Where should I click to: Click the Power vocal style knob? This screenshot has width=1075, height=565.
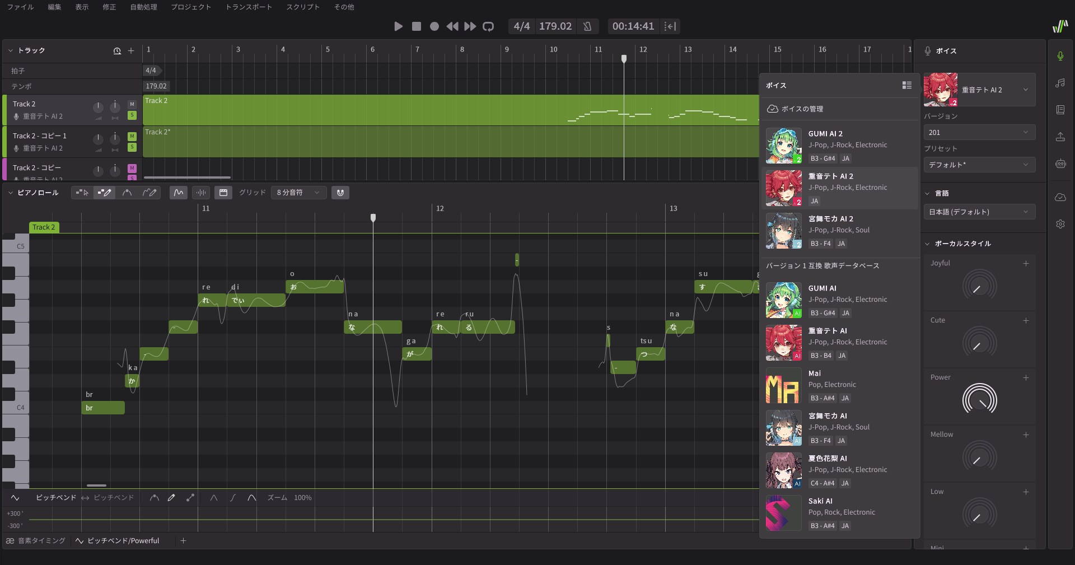(979, 400)
